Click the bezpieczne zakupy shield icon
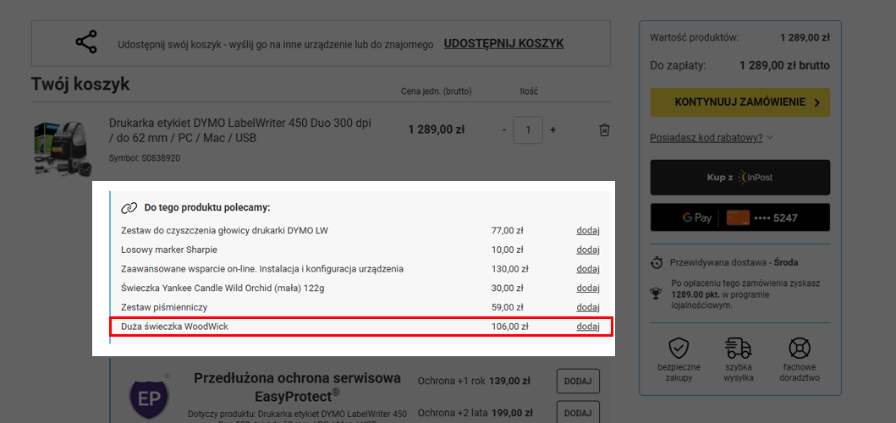896x423 pixels. pyautogui.click(x=679, y=348)
